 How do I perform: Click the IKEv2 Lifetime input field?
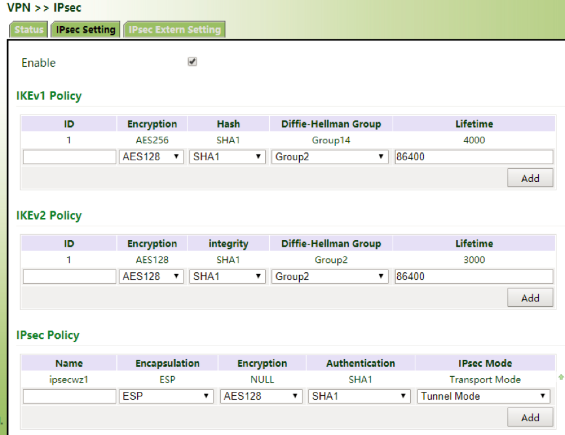click(474, 277)
